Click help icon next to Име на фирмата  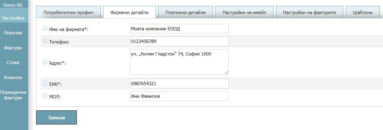(x=44, y=29)
